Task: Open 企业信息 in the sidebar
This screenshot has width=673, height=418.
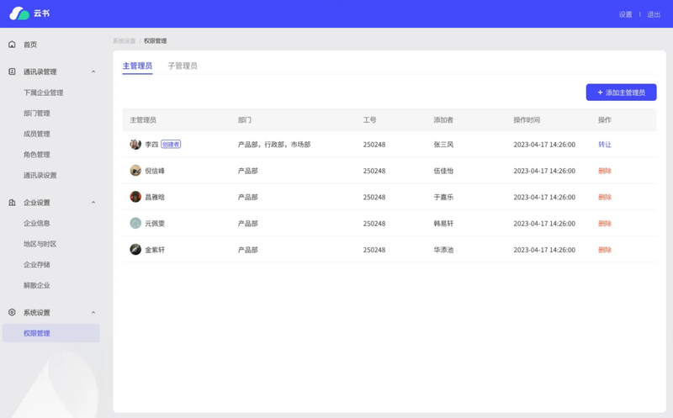Action: coord(37,223)
